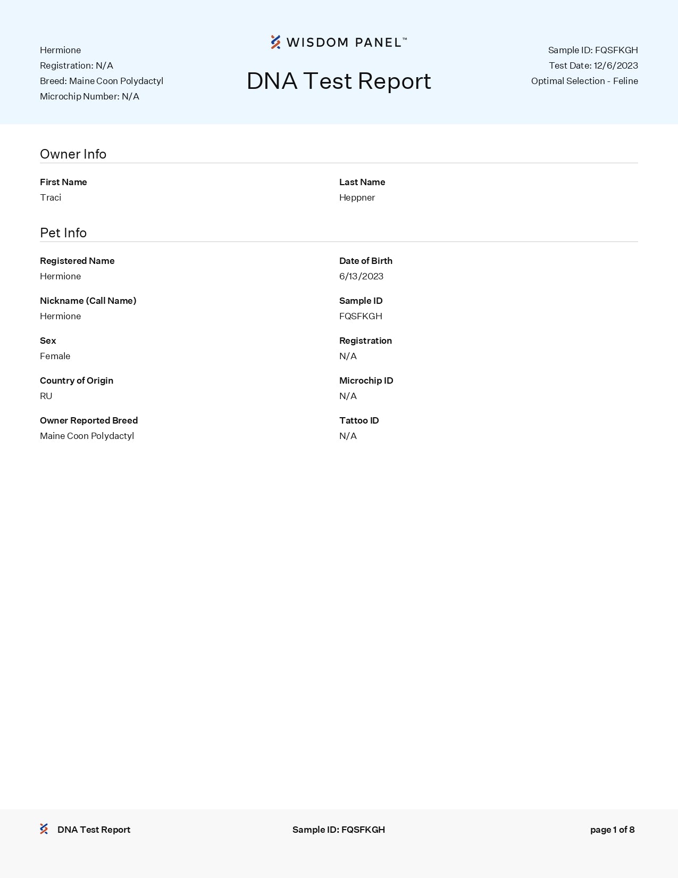Click the footer Sample ID text
This screenshot has width=678, height=878.
click(x=338, y=830)
